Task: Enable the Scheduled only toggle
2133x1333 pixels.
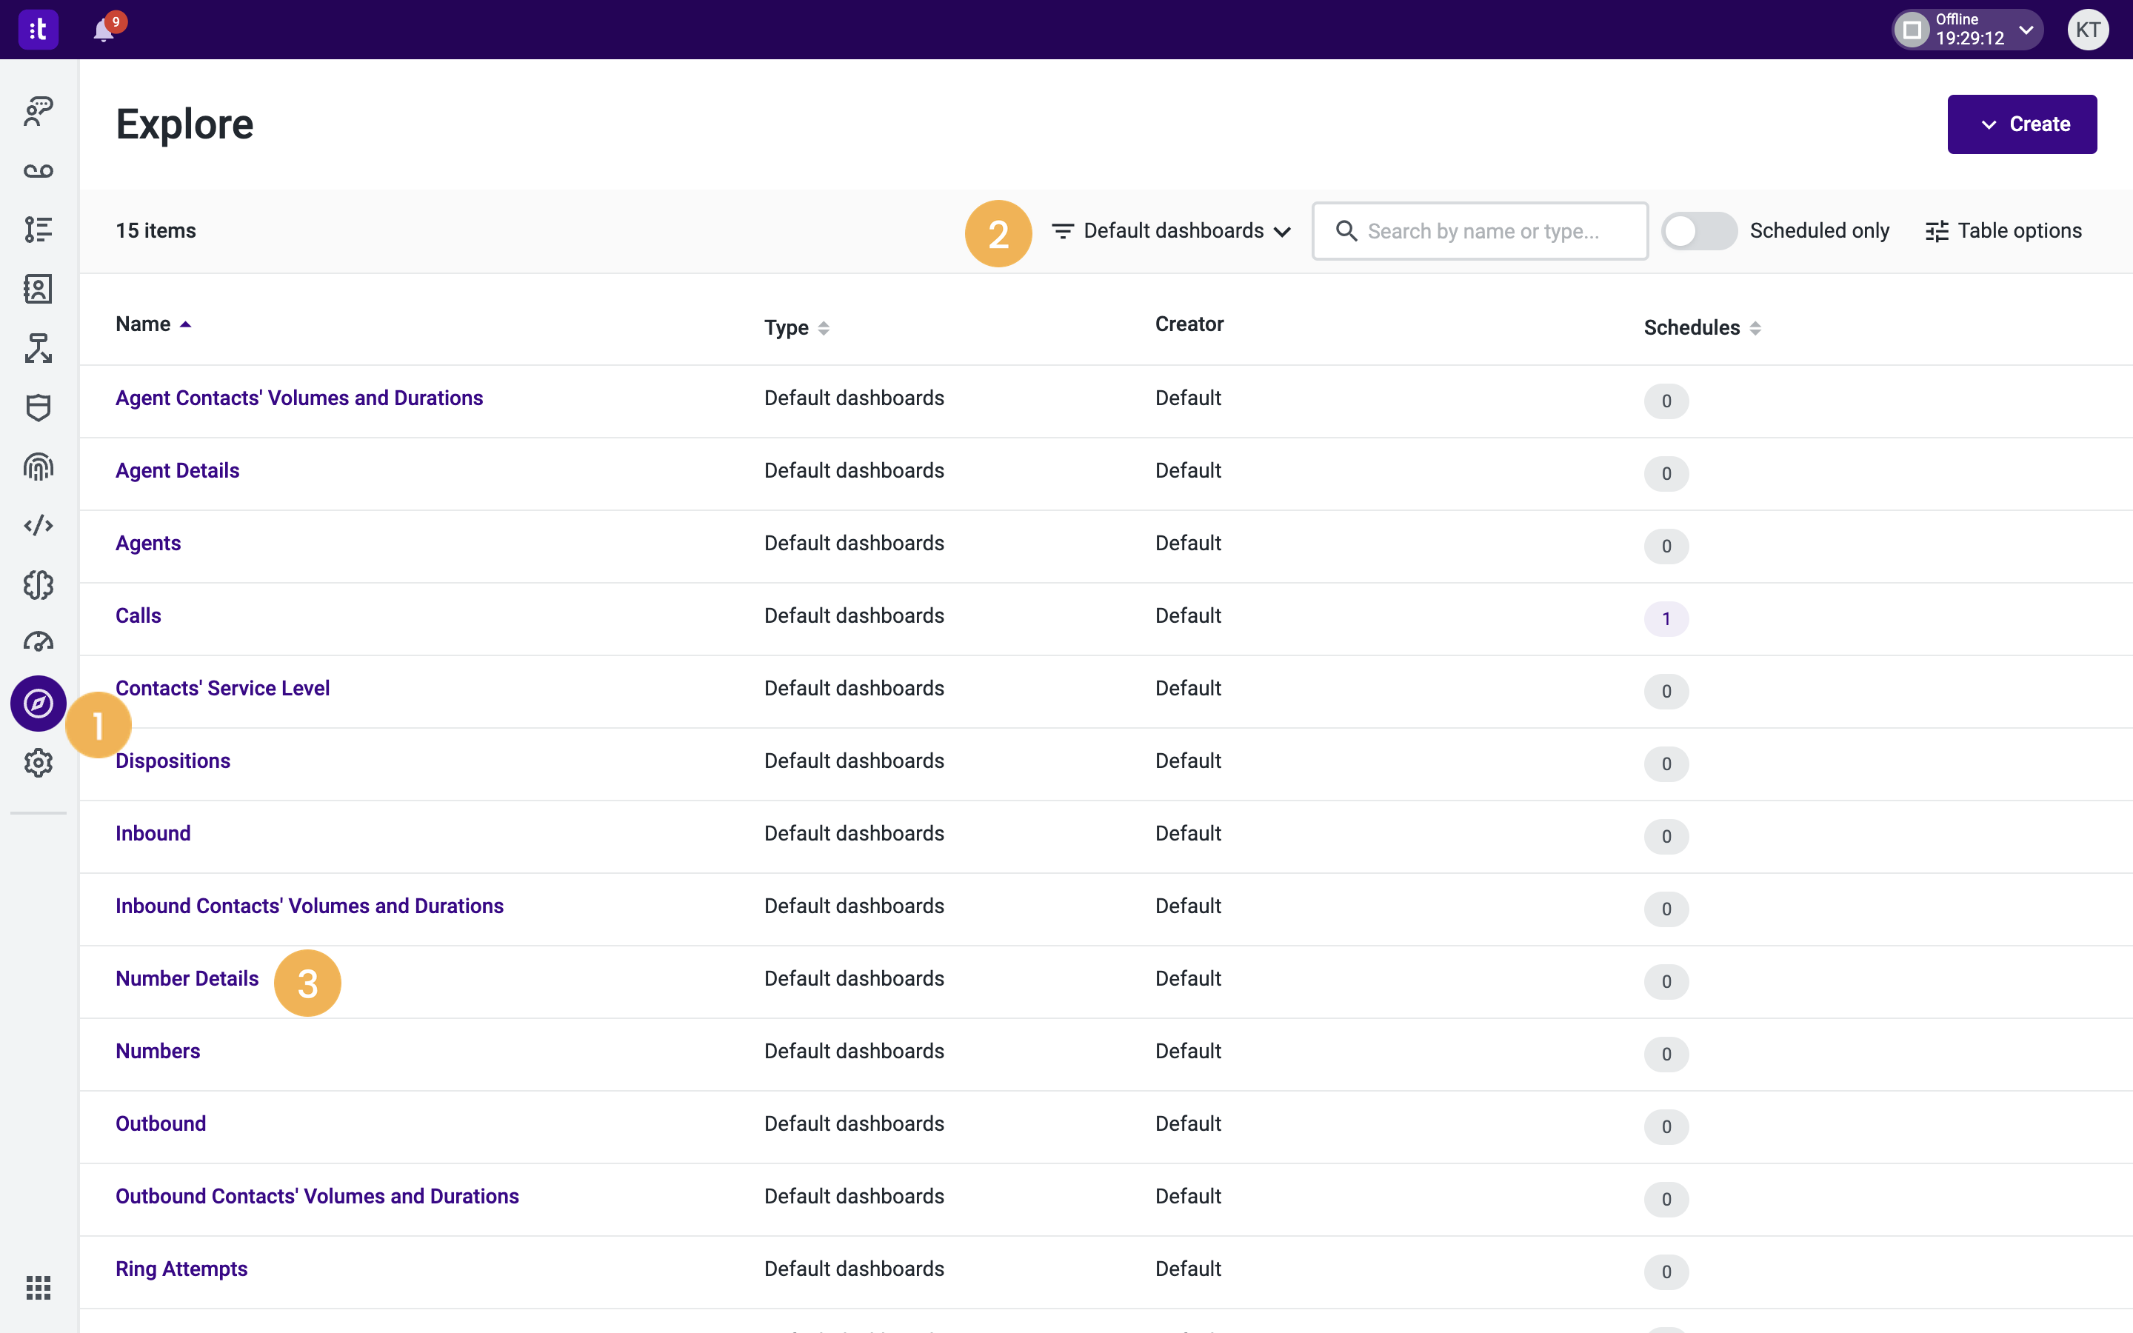Action: pyautogui.click(x=1698, y=230)
